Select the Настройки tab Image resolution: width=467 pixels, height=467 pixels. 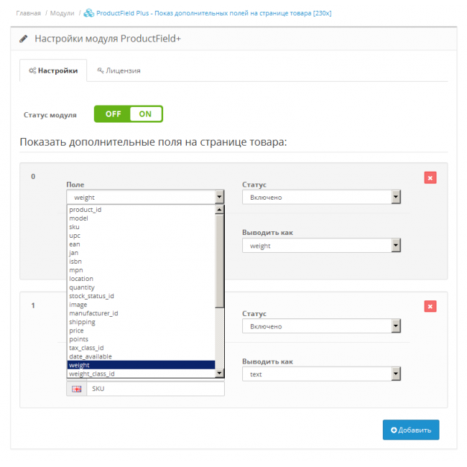point(53,70)
